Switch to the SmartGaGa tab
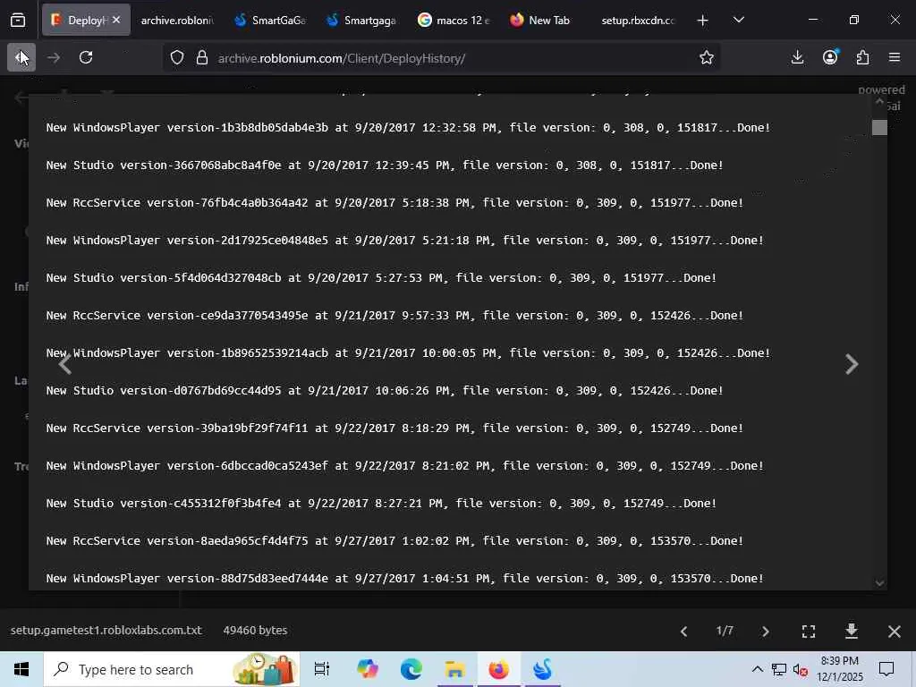This screenshot has width=916, height=687. [x=270, y=21]
